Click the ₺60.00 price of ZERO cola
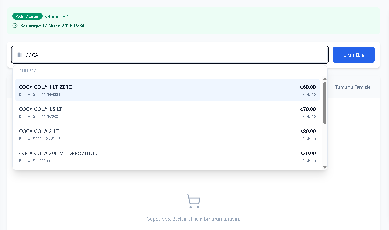The width and height of the screenshot is (389, 230). point(308,87)
